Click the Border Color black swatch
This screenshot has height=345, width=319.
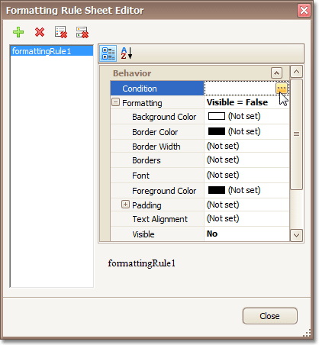[217, 131]
